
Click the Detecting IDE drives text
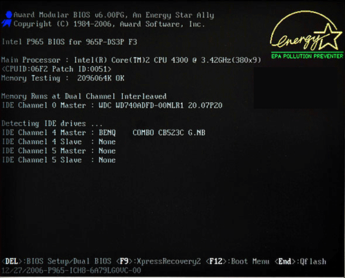[x=52, y=123]
